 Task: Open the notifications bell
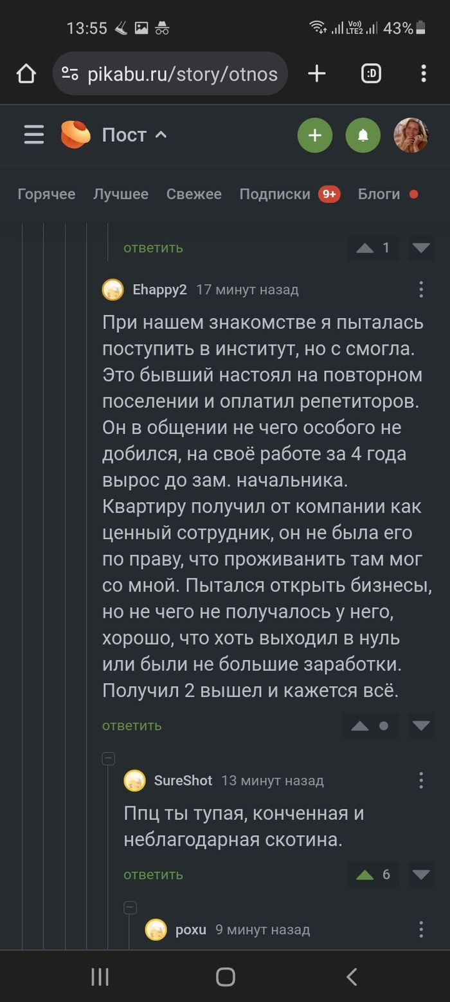click(363, 135)
